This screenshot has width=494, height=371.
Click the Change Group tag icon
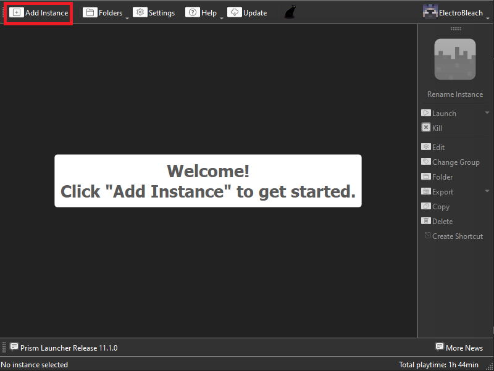426,162
